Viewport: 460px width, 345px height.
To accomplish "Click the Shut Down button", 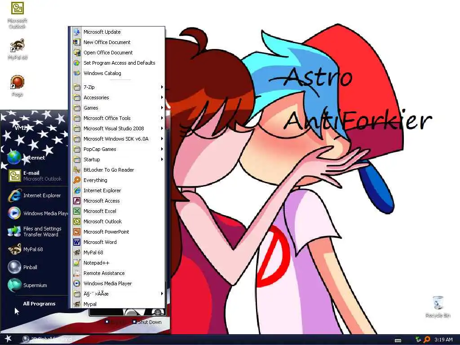I will (147, 322).
